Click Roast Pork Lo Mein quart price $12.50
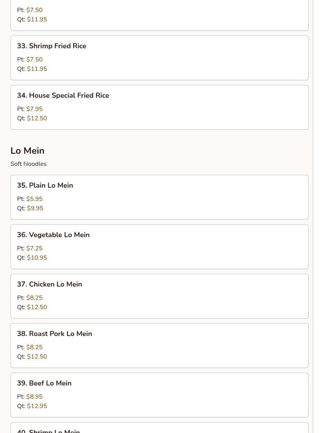The height and width of the screenshot is (433, 321). pos(37,357)
